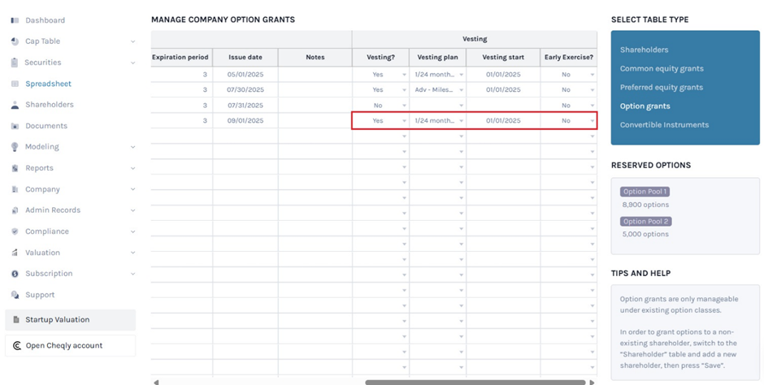Open Early Exercise dropdown in 05/01/2025 row
Image resolution: width=764 pixels, height=385 pixels.
(x=592, y=75)
